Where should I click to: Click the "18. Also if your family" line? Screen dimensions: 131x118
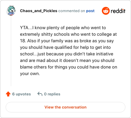click(x=67, y=41)
